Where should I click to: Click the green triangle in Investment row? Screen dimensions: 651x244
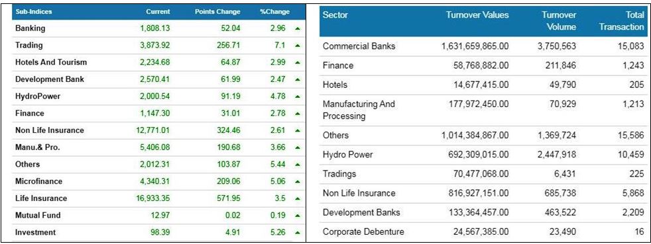click(297, 233)
